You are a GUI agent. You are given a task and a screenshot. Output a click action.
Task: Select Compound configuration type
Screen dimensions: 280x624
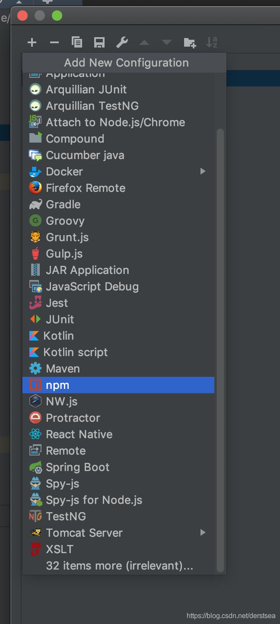[118, 139]
